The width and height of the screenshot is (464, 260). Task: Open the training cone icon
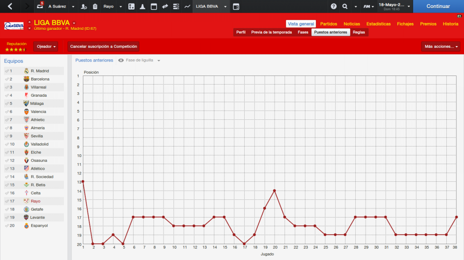click(x=142, y=6)
